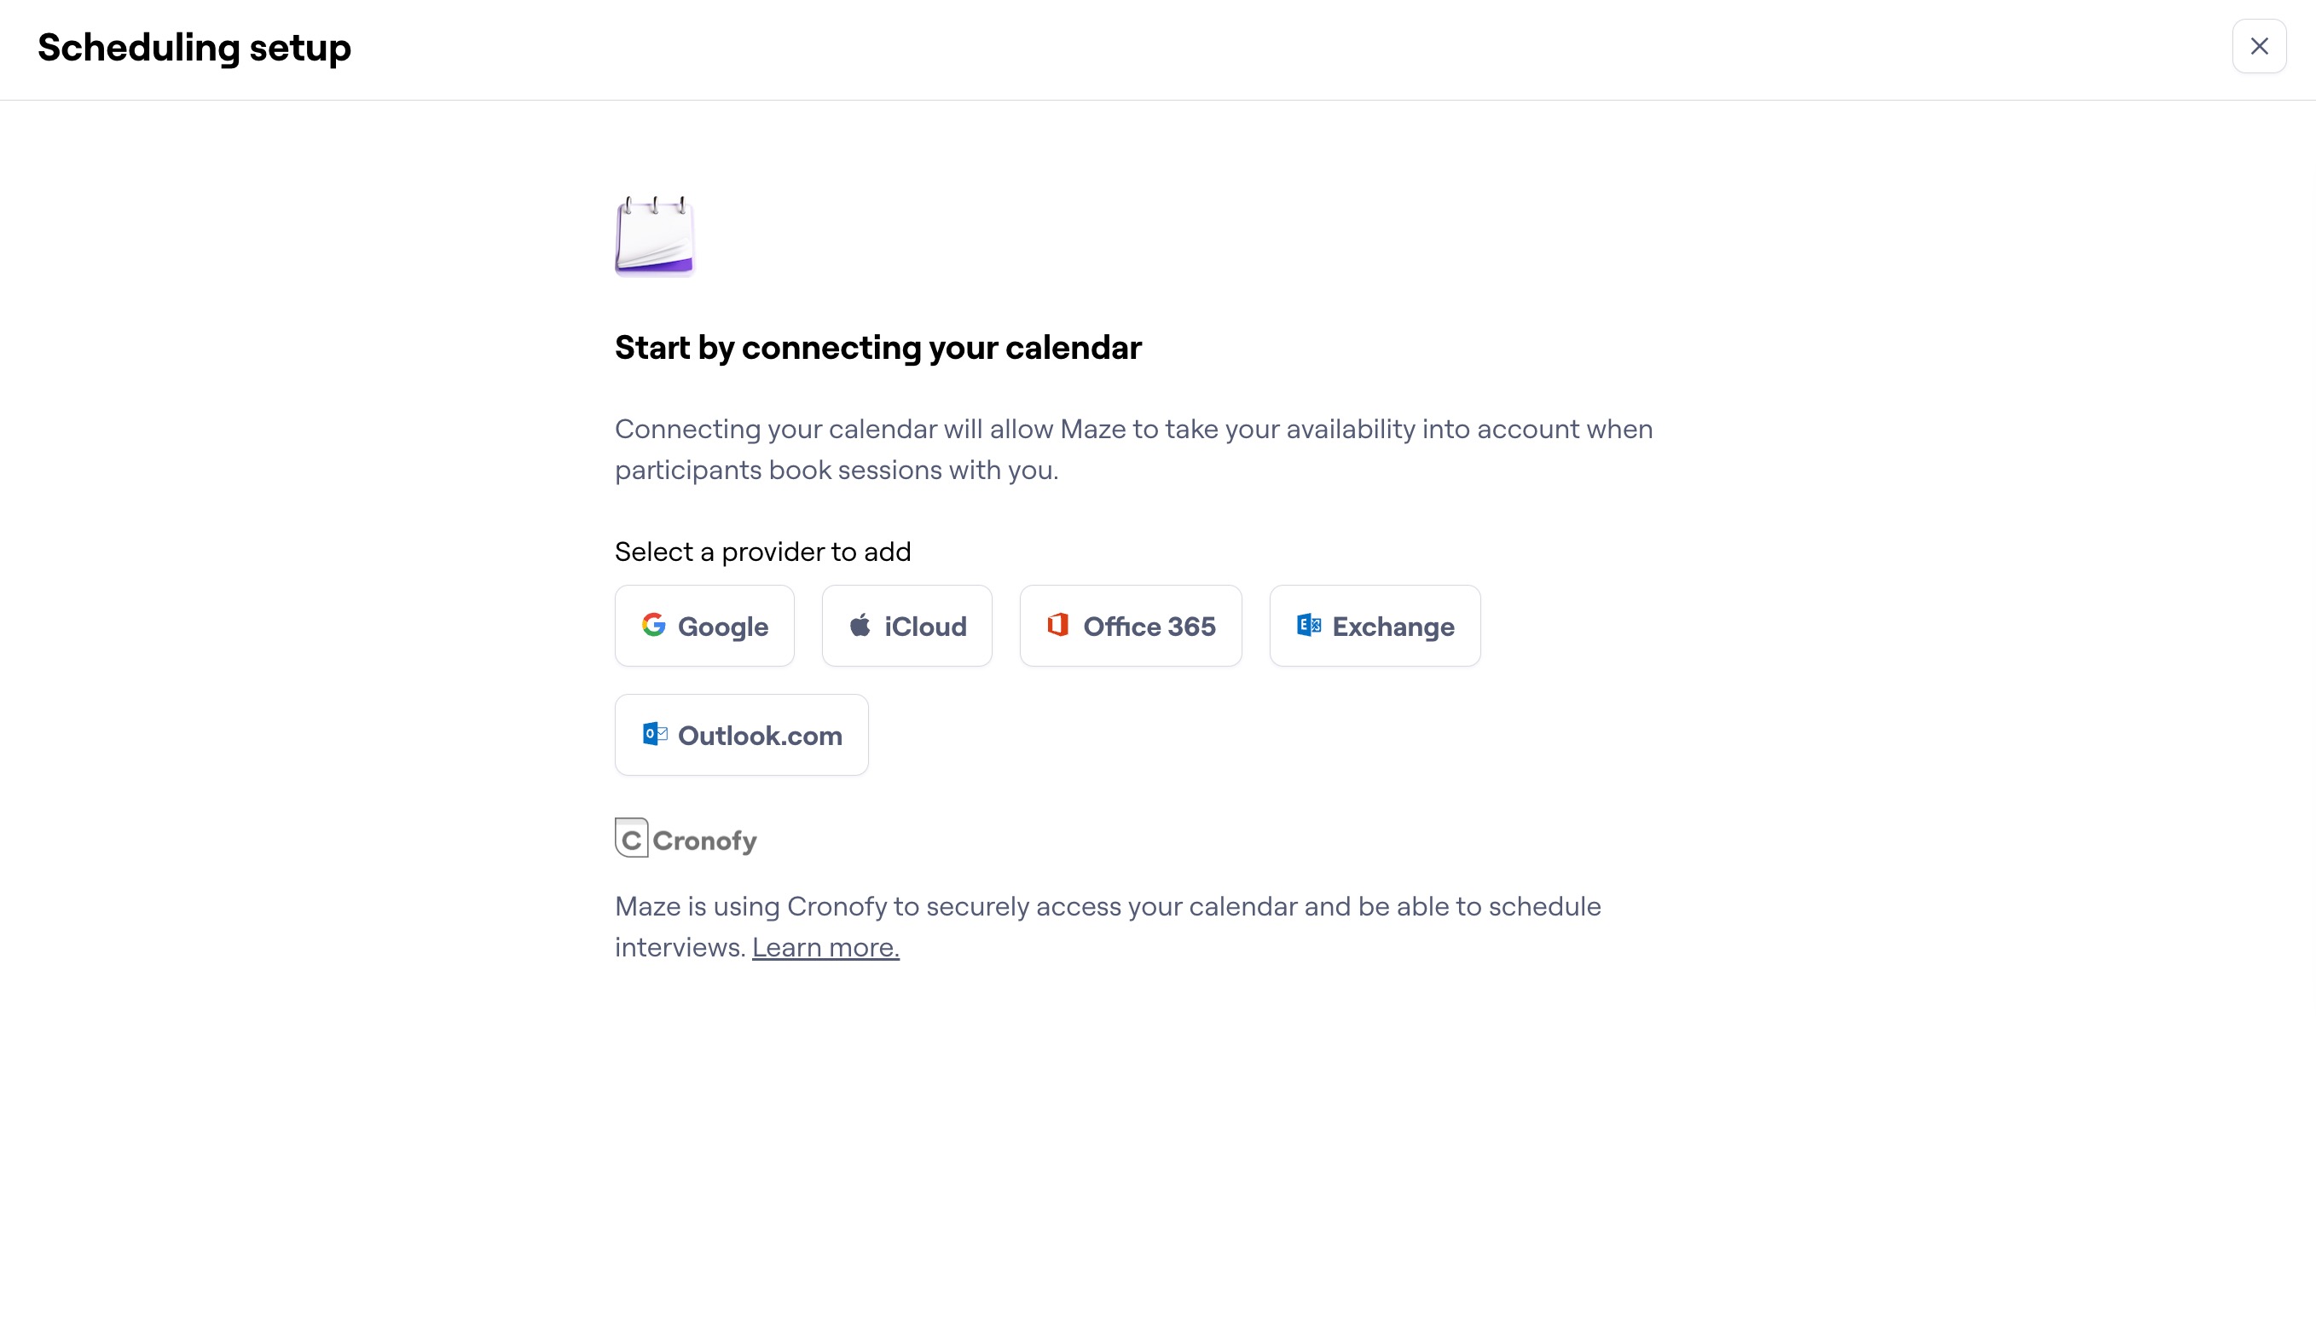Click the purple calendar illustration
The image size is (2316, 1323).
coord(653,237)
